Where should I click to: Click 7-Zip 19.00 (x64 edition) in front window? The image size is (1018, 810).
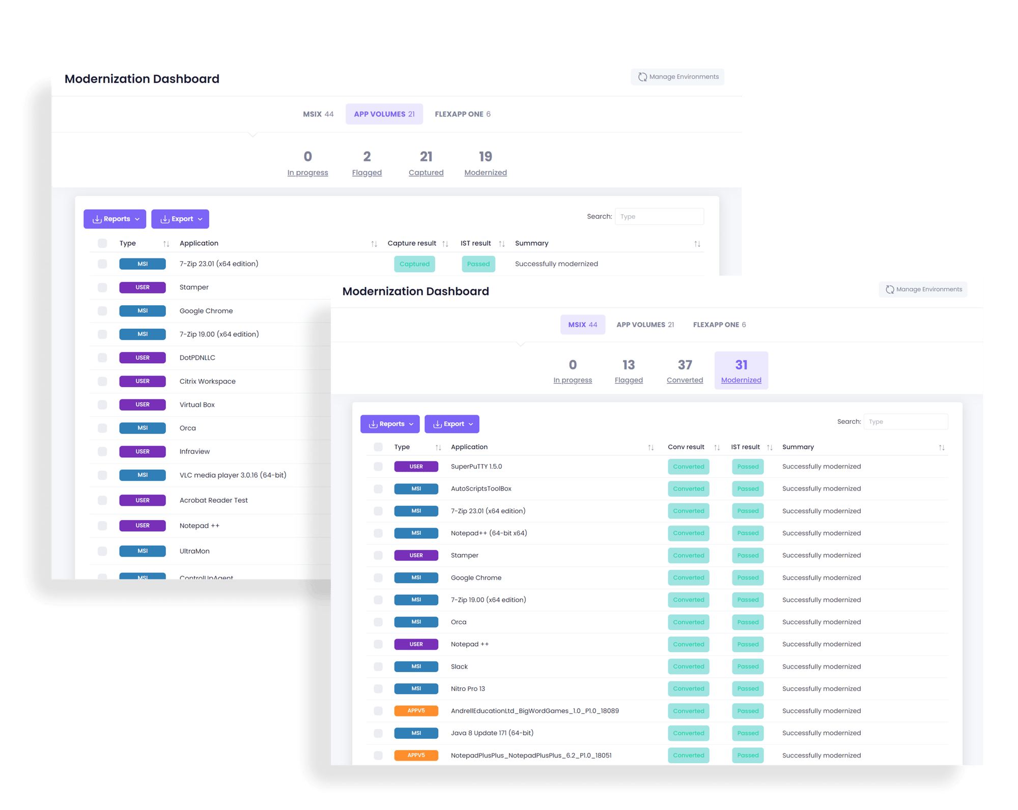(488, 600)
